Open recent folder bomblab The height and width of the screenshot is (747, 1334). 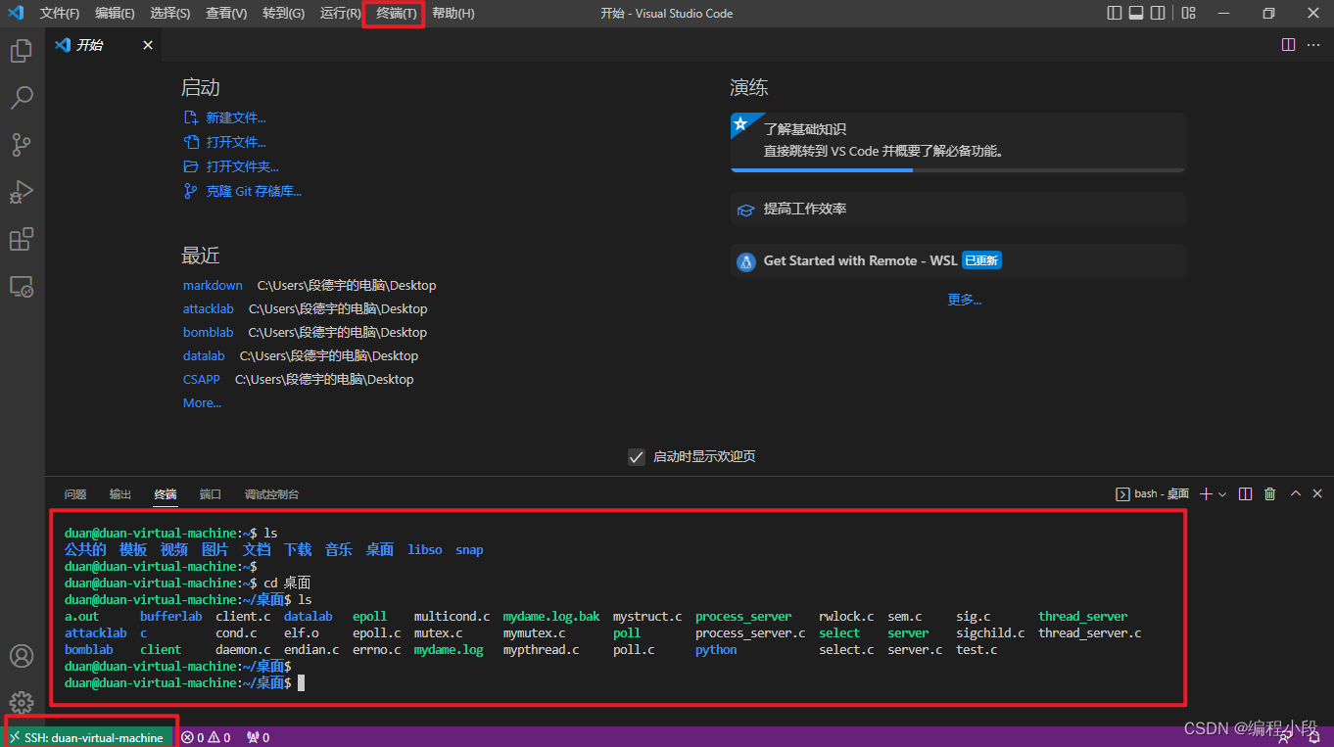209,332
